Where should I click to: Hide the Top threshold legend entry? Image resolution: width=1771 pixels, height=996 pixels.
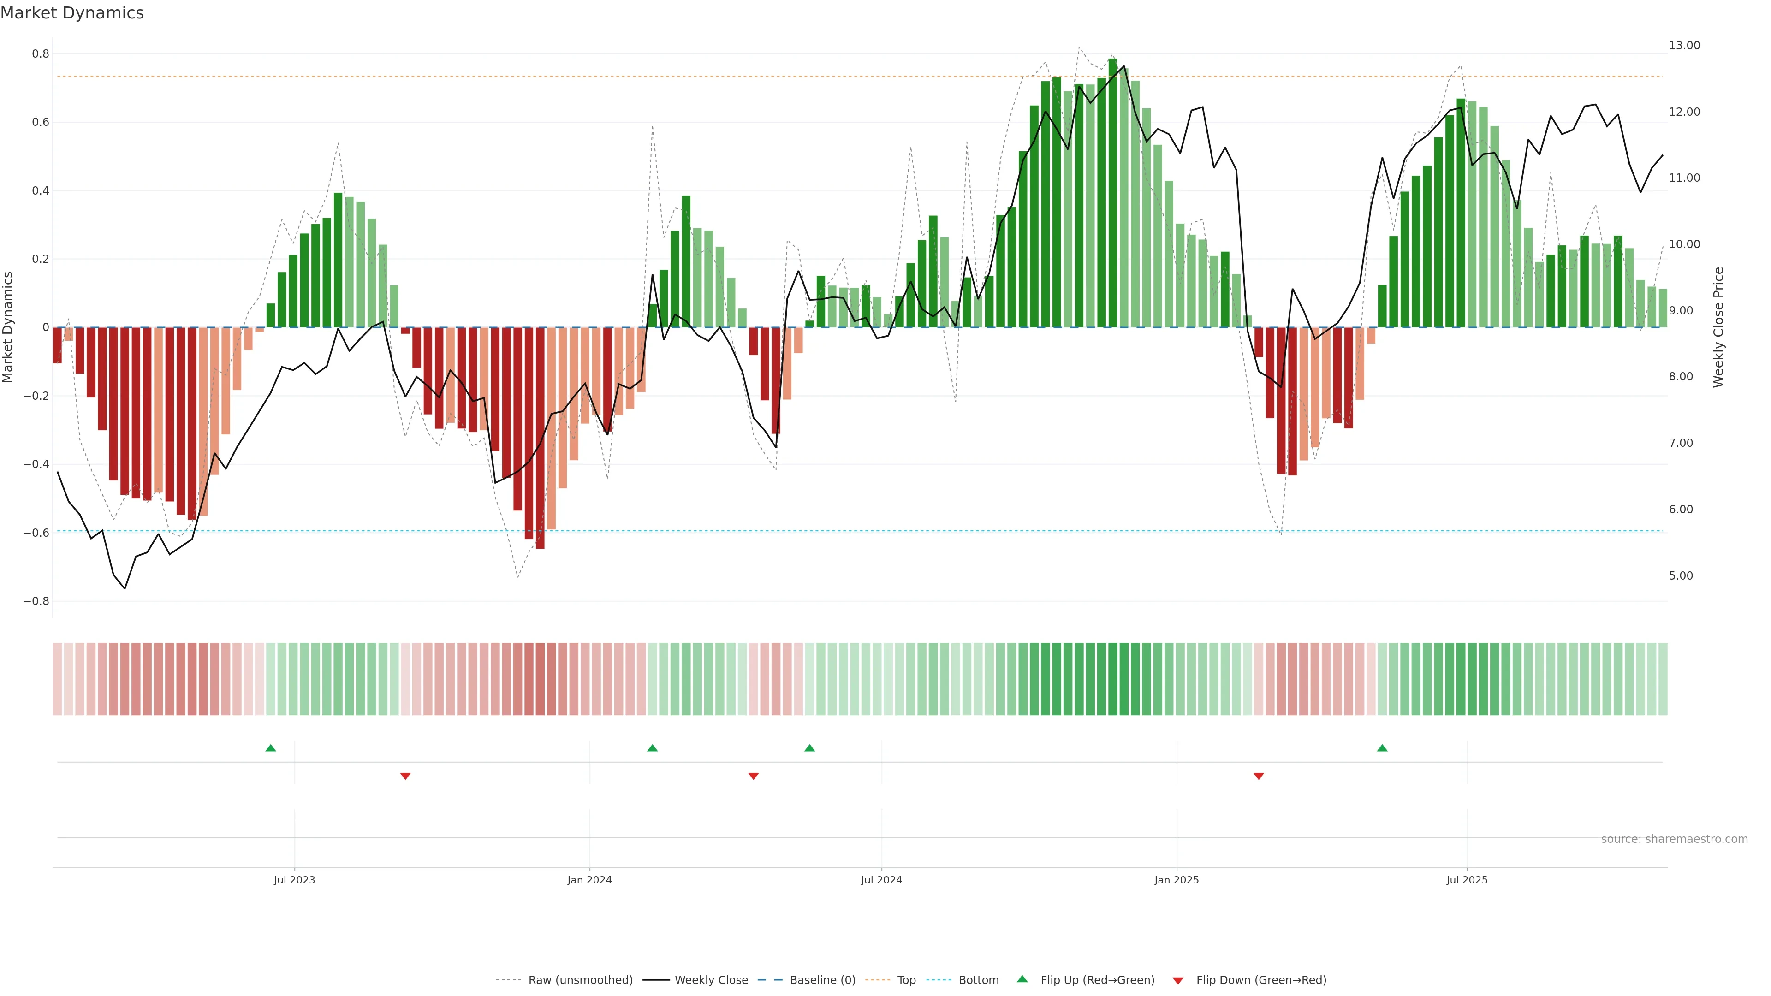click(x=906, y=980)
